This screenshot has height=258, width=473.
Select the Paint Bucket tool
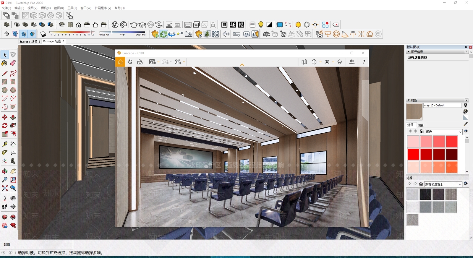[4, 63]
